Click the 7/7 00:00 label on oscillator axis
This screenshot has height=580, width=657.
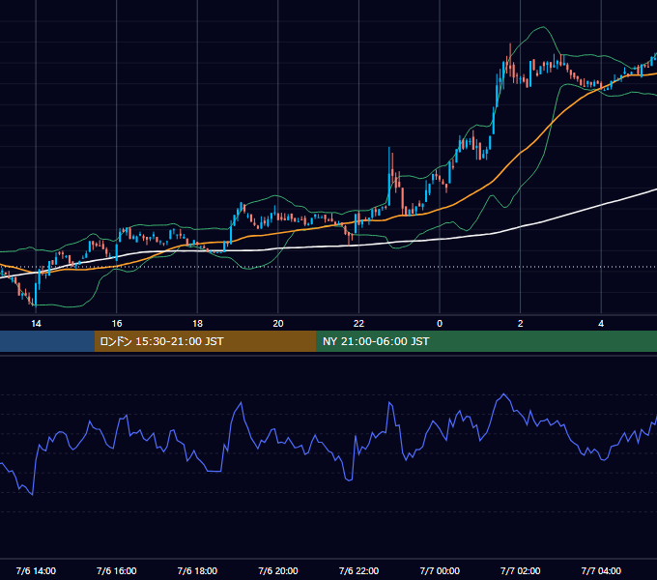point(440,570)
